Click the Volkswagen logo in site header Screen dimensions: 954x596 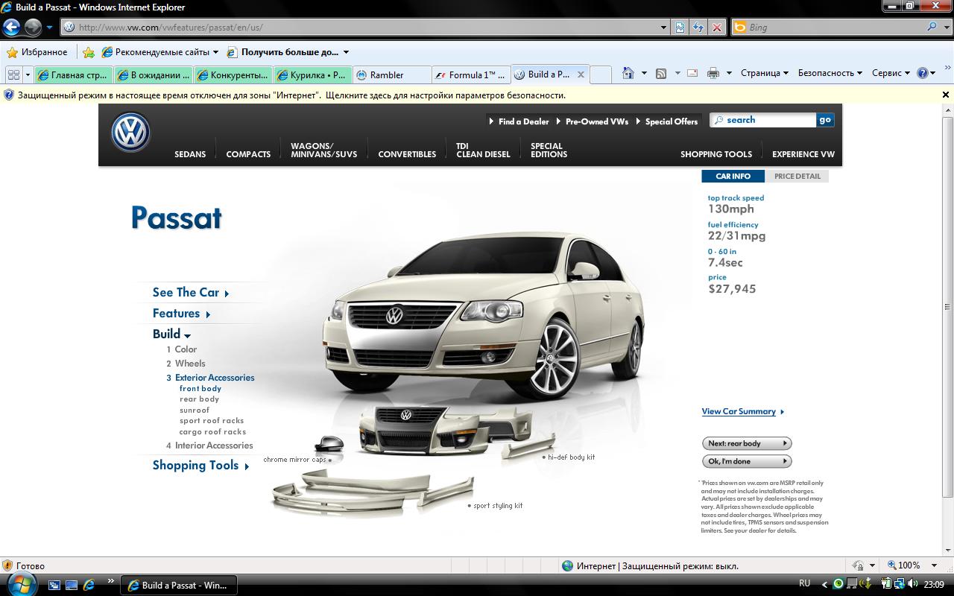tap(131, 133)
